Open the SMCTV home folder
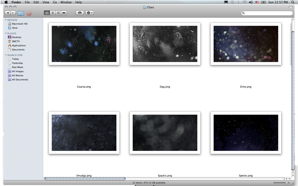 pyautogui.click(x=13, y=41)
